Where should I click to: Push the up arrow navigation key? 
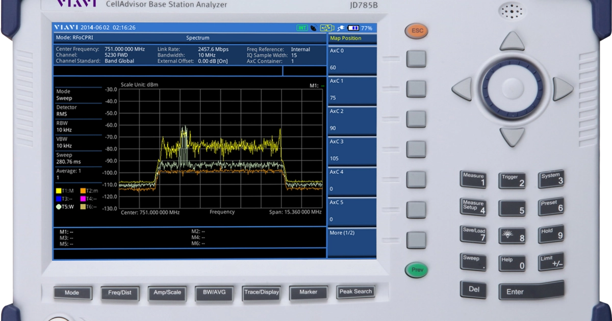click(x=512, y=41)
